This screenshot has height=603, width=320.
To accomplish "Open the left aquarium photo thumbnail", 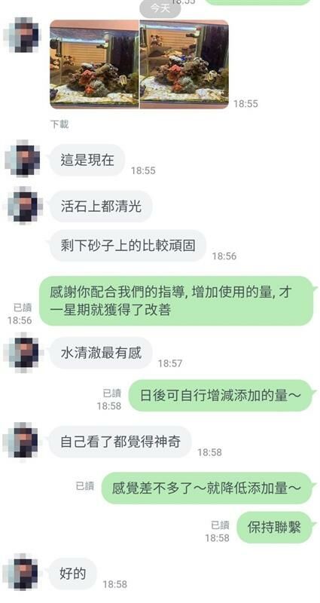I will pos(94,64).
